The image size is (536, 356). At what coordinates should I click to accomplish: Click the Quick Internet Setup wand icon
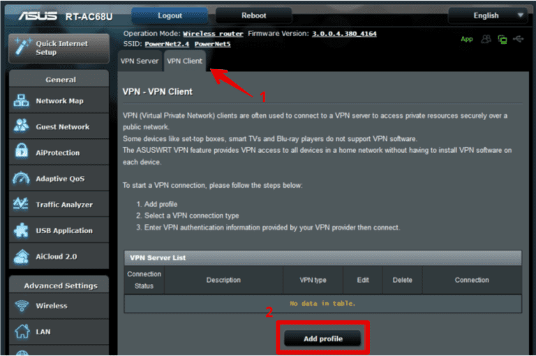pyautogui.click(x=22, y=47)
